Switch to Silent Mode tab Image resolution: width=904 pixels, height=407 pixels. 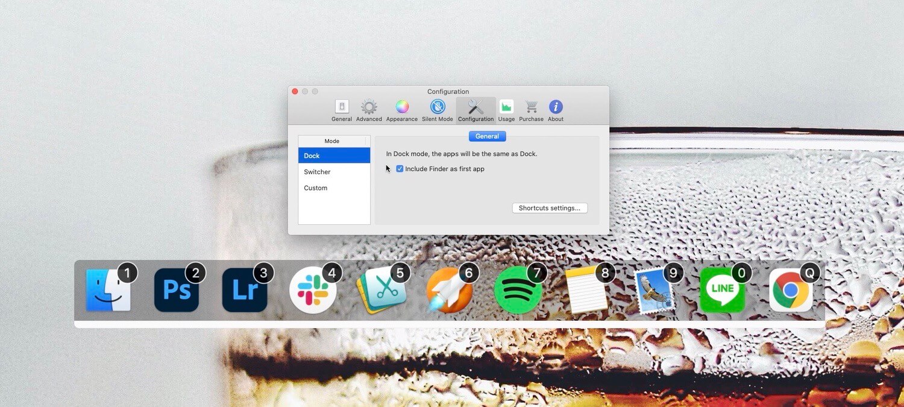coord(438,111)
